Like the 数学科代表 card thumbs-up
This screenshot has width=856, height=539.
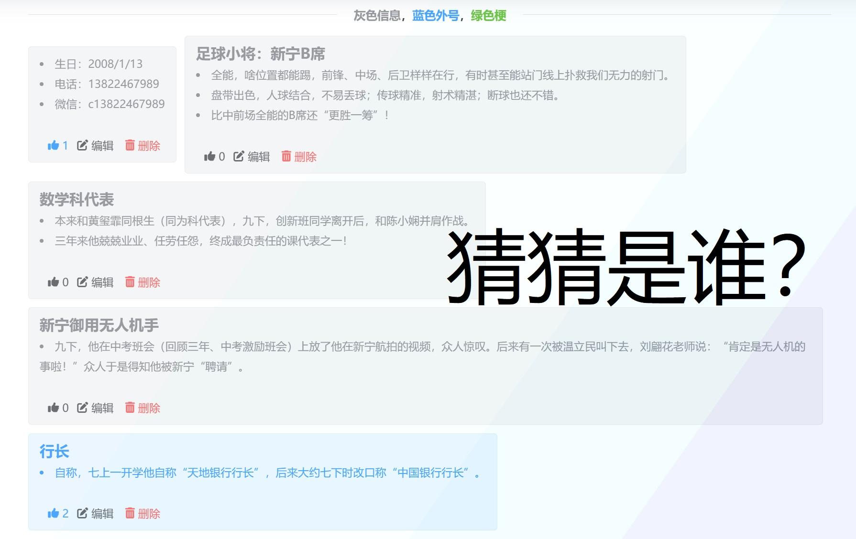[x=53, y=282]
